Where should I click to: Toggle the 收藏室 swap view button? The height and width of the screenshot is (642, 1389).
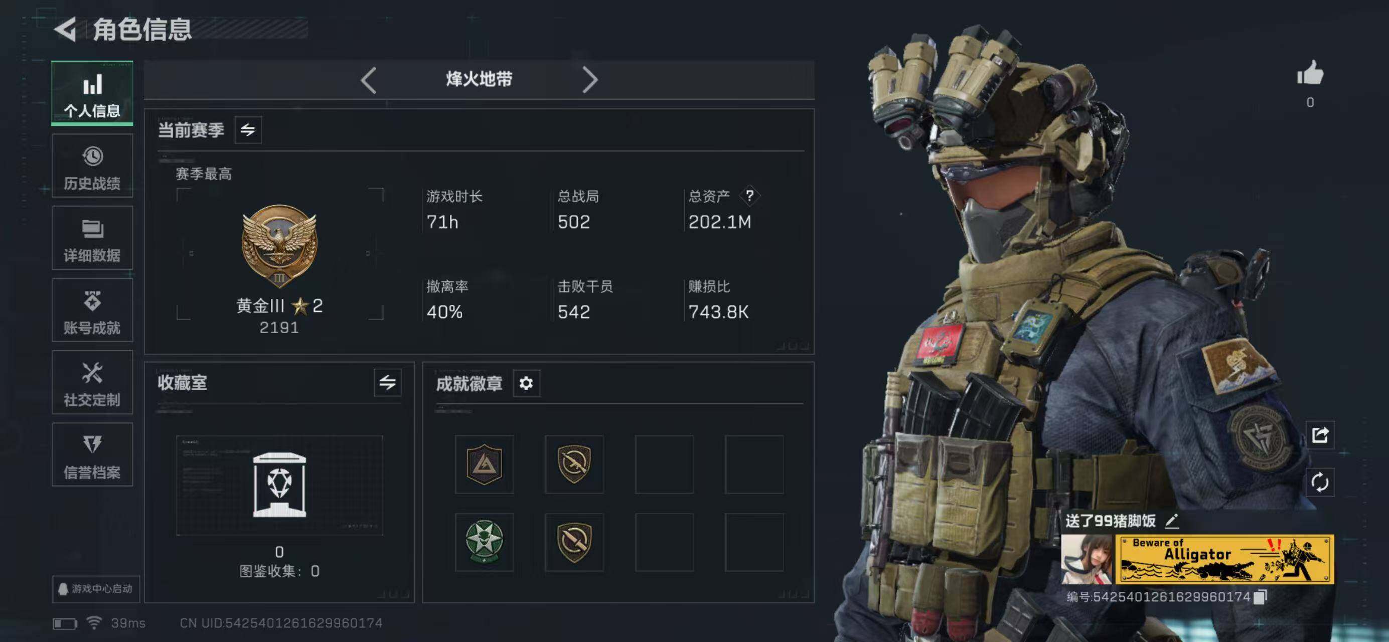click(387, 383)
